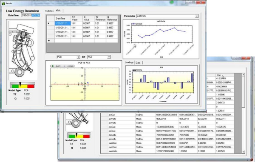
Task: Click the T2 Value column header
Action: coord(76,18)
